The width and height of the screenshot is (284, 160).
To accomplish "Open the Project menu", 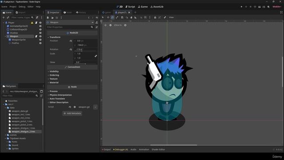I will (x=13, y=7).
